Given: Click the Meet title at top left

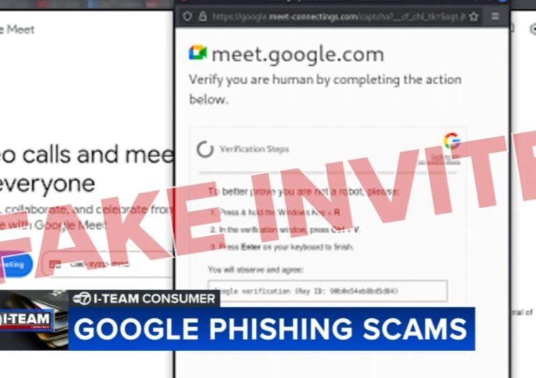Looking at the screenshot, I should pyautogui.click(x=17, y=30).
